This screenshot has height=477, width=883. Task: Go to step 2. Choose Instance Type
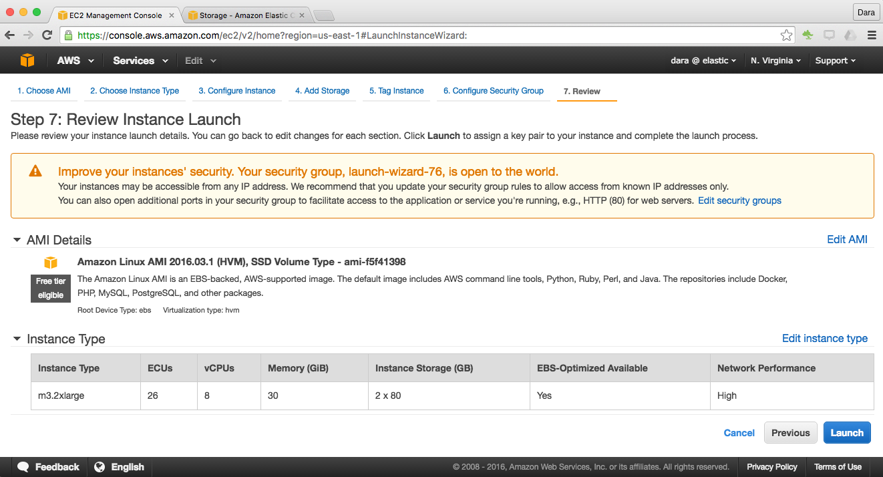134,91
